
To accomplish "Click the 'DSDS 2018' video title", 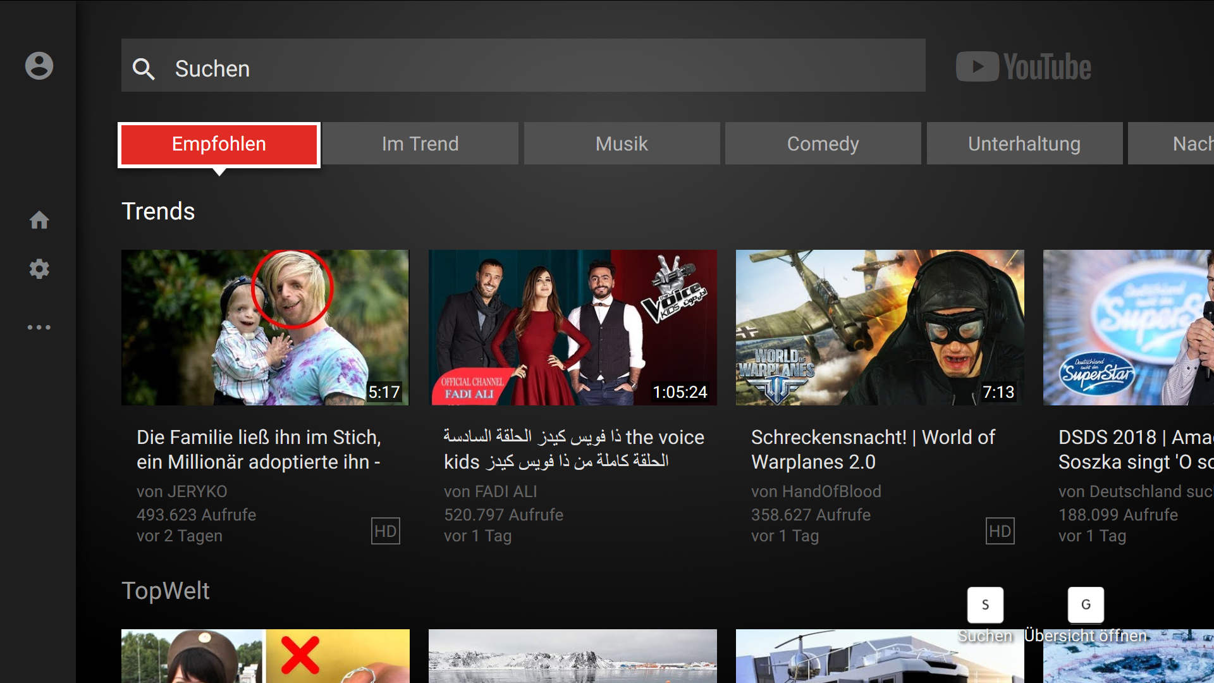I will 1136,449.
